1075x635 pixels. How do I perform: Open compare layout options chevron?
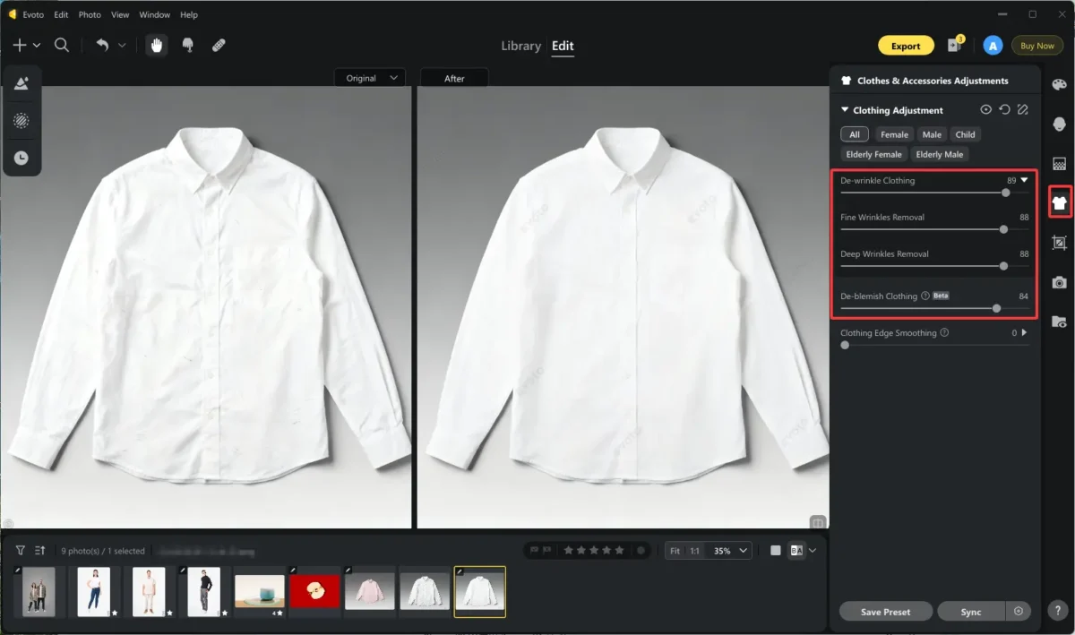(x=813, y=551)
